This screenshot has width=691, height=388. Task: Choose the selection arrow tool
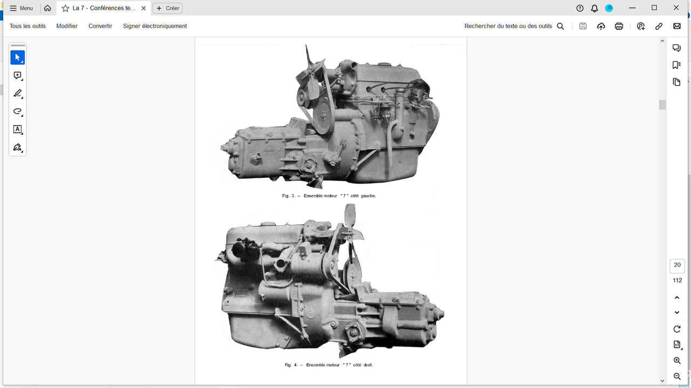[x=17, y=58]
